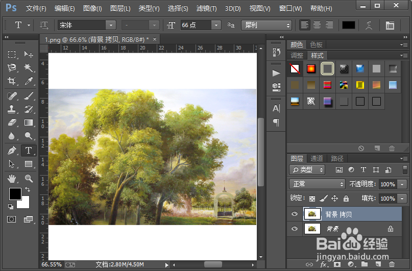Switch to the 调整 tab
The image size is (412, 271).
tap(297, 56)
